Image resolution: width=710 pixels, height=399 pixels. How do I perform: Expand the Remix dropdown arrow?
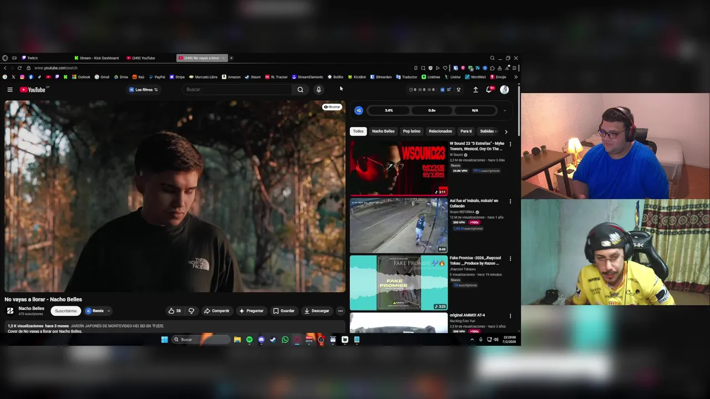[109, 311]
